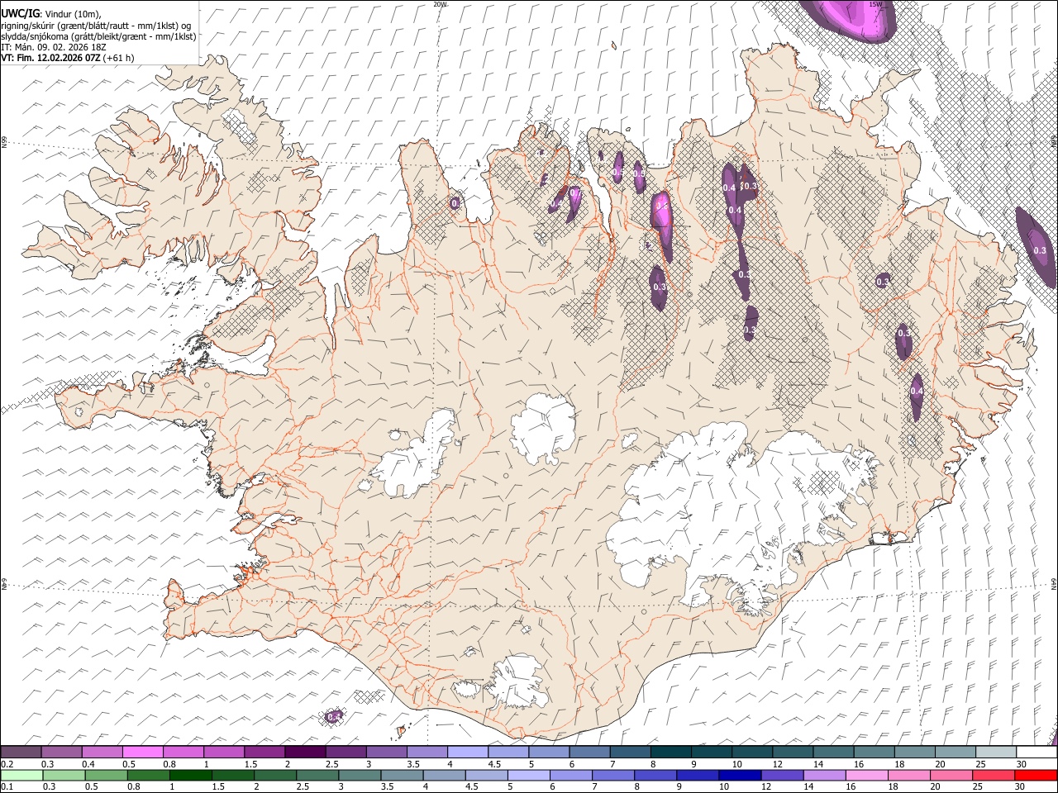
Task: Select upper scale swatch between 14 and 16
Action: [x=834, y=753]
